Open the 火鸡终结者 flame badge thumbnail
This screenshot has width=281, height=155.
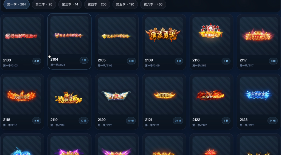coord(22,95)
